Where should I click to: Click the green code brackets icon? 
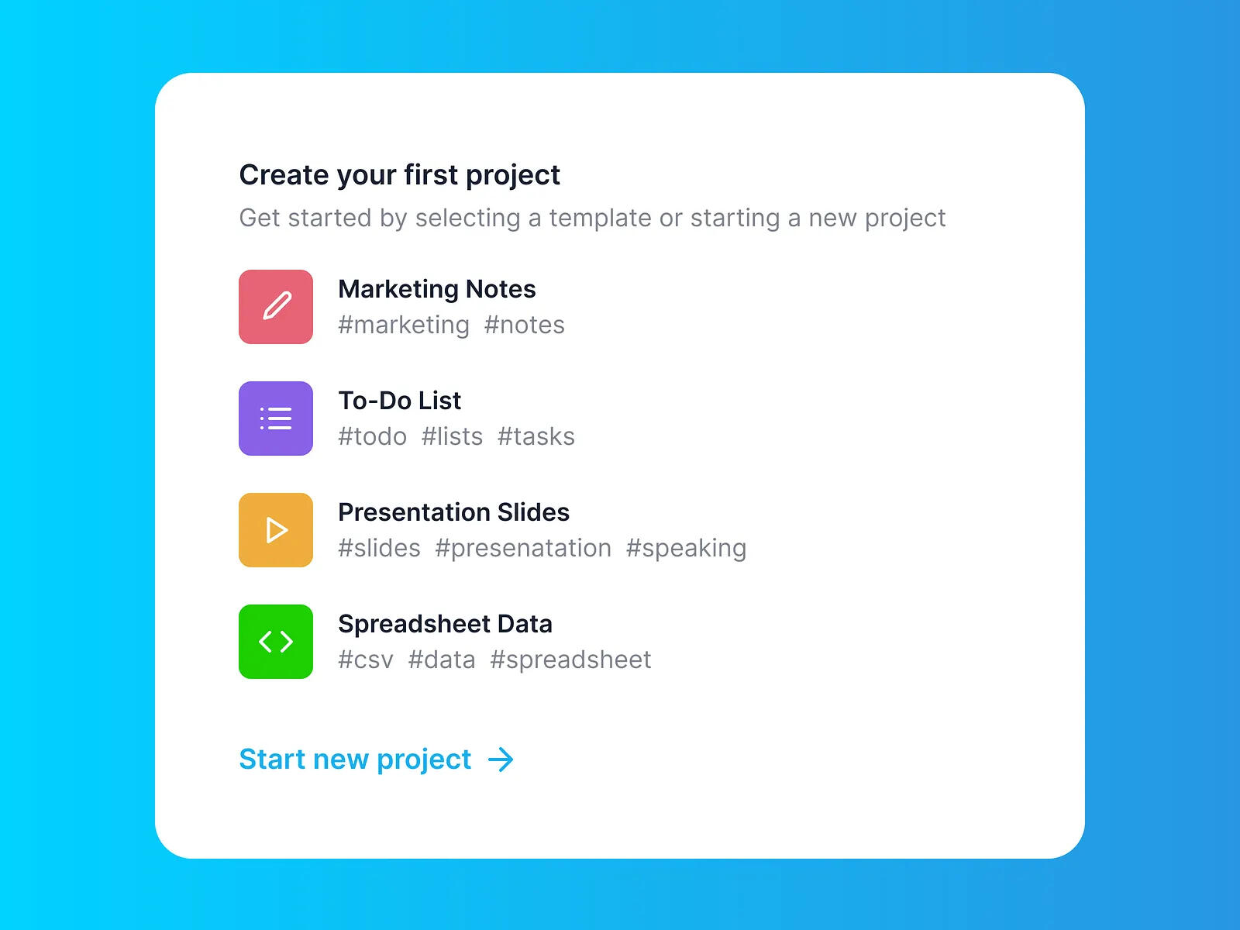[x=276, y=642]
